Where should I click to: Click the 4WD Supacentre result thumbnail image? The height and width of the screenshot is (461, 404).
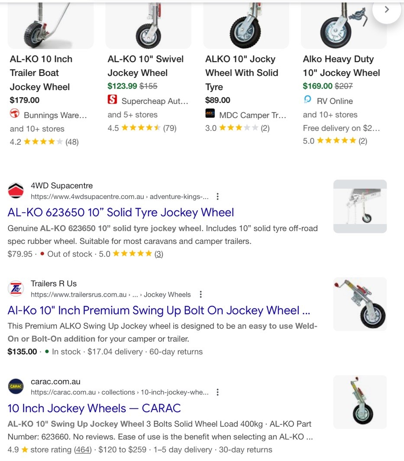[x=360, y=206]
